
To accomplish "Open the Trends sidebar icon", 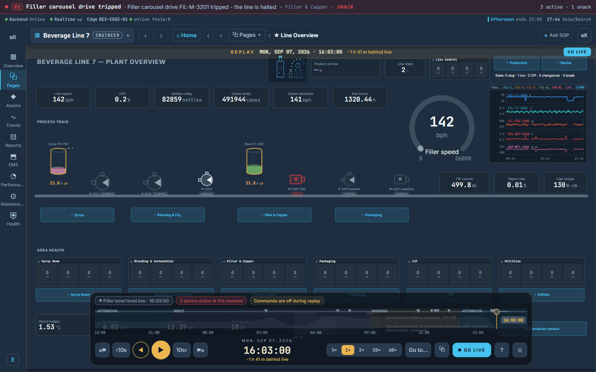I will point(13,121).
